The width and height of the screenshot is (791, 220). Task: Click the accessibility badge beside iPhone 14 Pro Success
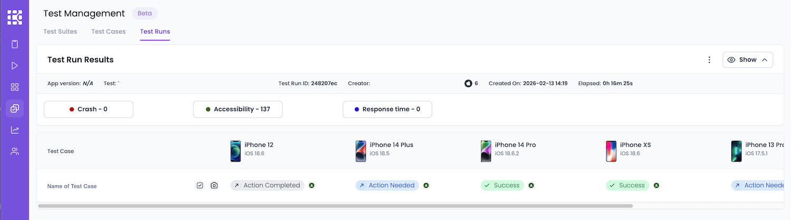coord(531,185)
